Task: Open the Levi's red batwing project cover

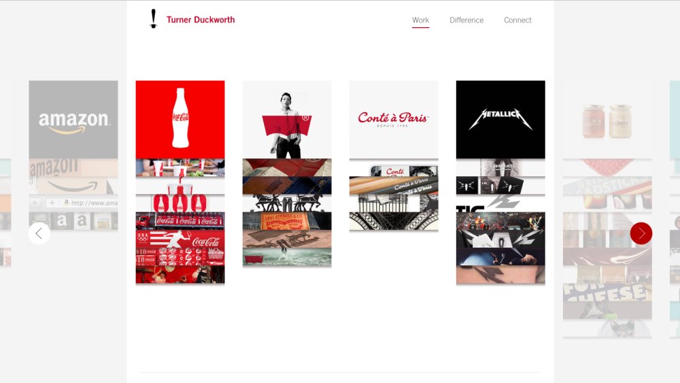Action: tap(287, 119)
